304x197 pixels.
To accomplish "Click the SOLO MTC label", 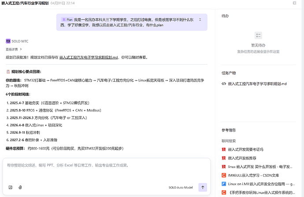I will point(20,41).
